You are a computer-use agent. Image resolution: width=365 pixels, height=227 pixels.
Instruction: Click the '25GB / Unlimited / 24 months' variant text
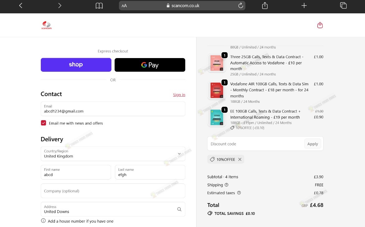click(253, 74)
